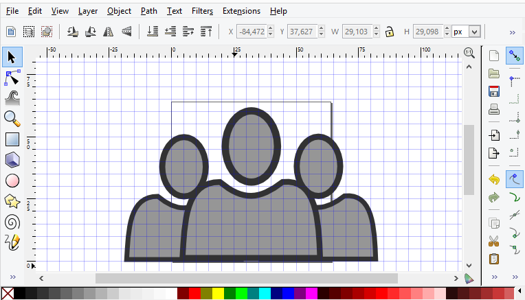Rotate selection 90° counter-clockwise
This screenshot has height=300, width=525.
click(x=73, y=32)
